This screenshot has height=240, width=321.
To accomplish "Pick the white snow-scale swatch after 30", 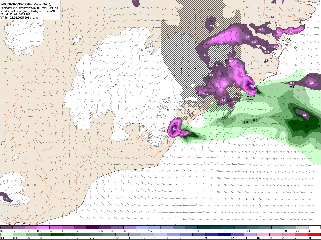I will tap(315, 227).
